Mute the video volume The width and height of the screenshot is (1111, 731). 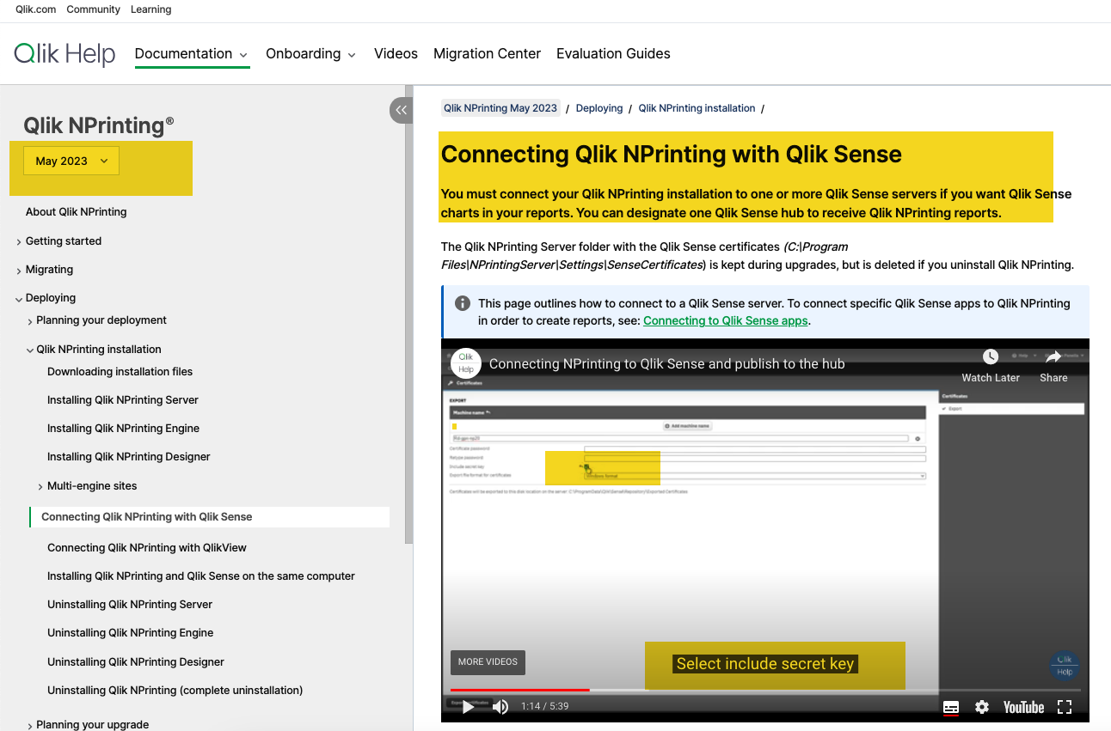pos(500,707)
